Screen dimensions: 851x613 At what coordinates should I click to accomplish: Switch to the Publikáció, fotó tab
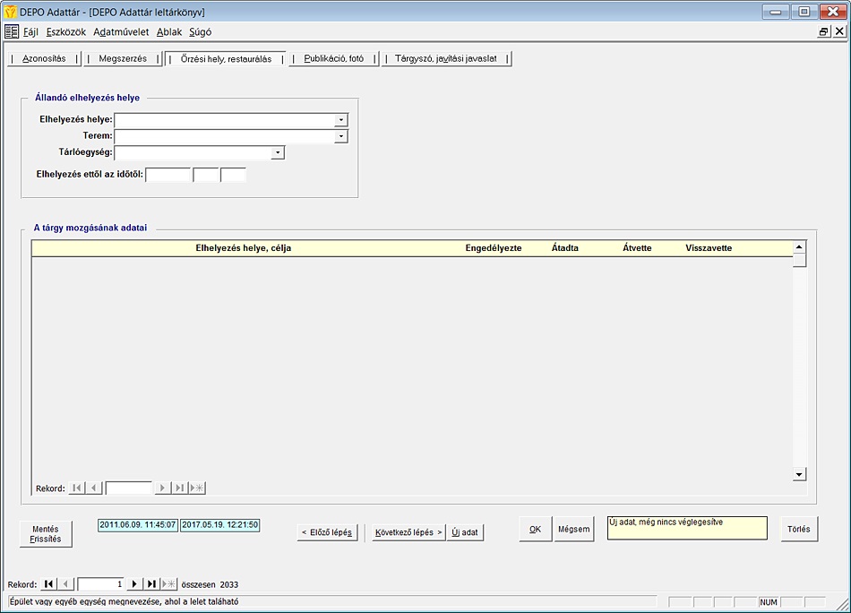point(333,59)
